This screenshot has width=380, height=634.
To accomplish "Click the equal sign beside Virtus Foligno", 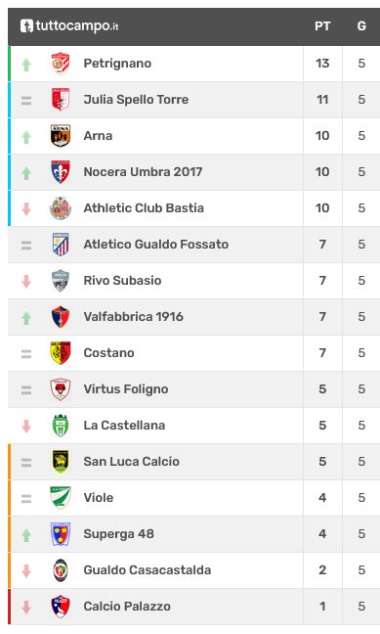I will pos(26,389).
